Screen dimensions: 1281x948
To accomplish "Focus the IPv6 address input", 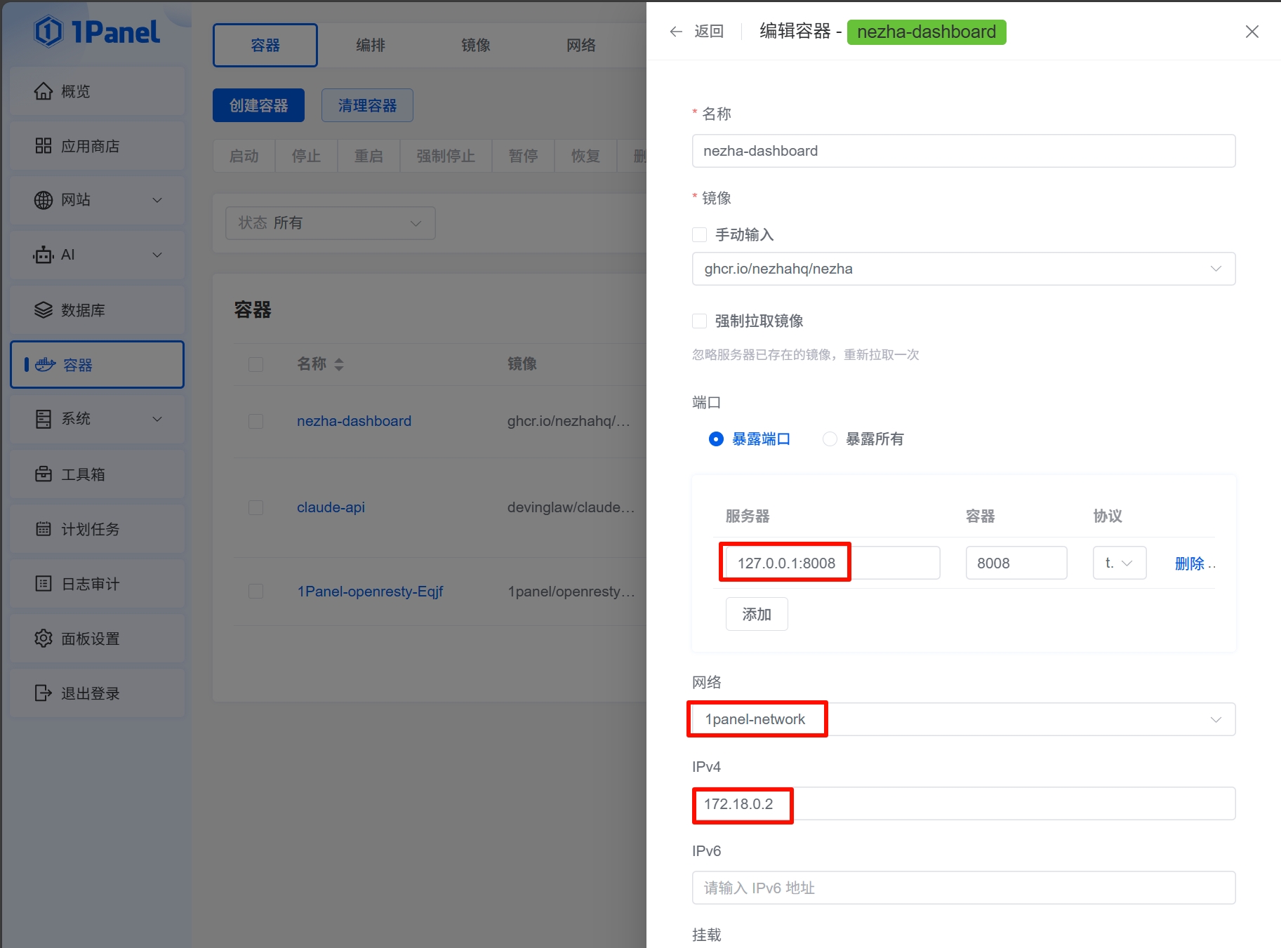I will tap(963, 888).
